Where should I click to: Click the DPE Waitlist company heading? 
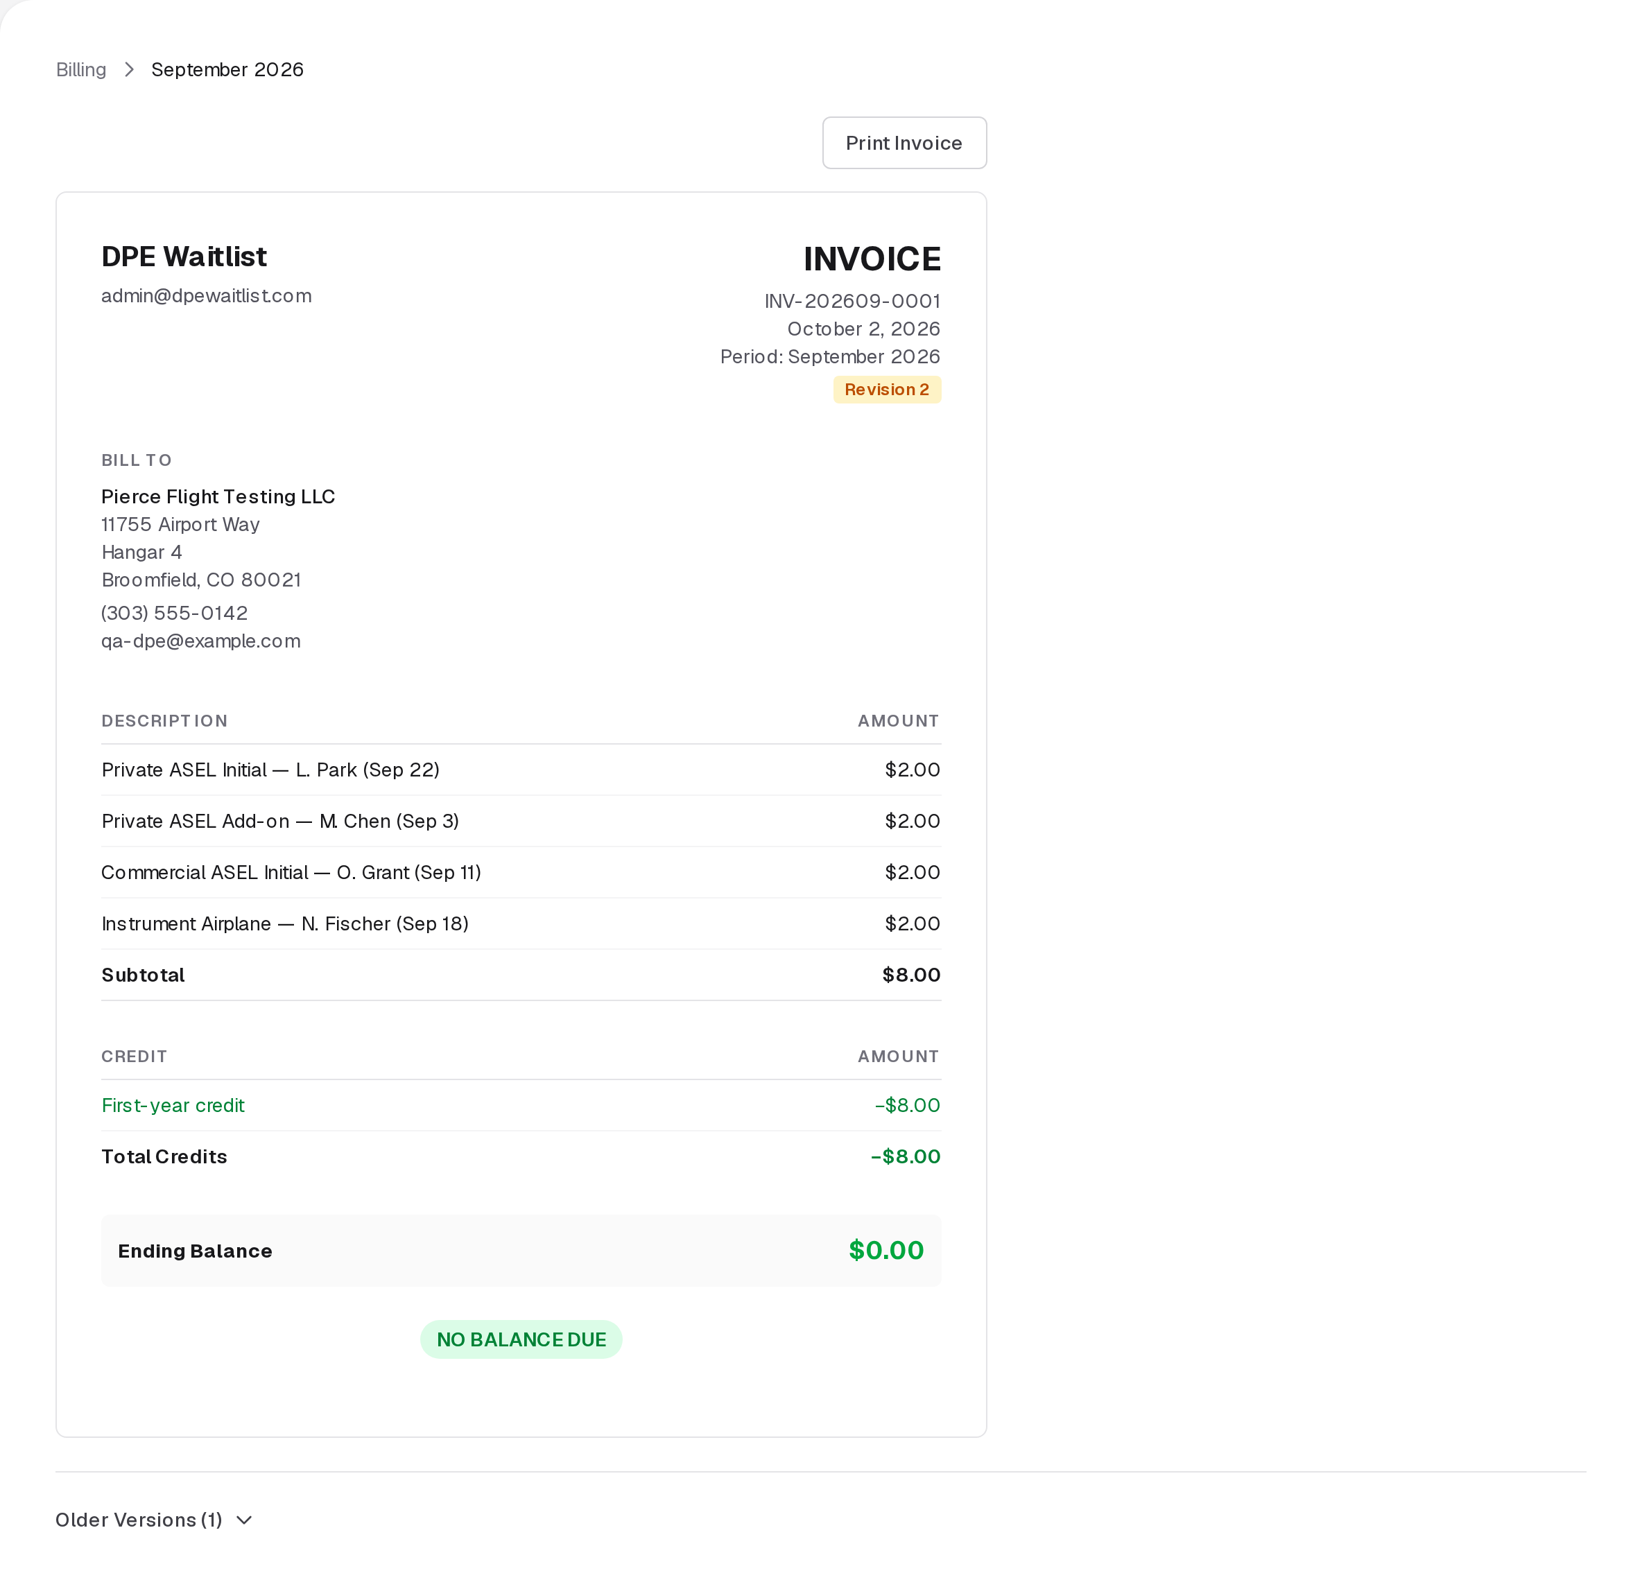click(184, 257)
